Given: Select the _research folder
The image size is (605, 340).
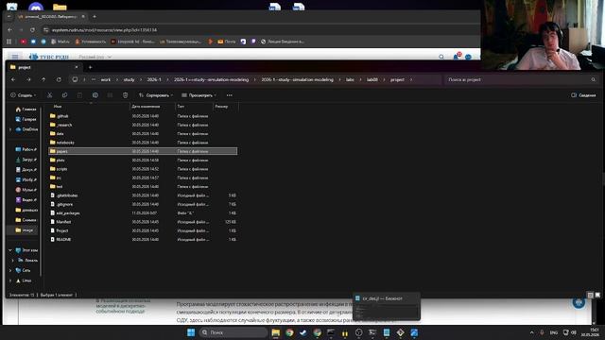Looking at the screenshot, I should (x=143, y=125).
